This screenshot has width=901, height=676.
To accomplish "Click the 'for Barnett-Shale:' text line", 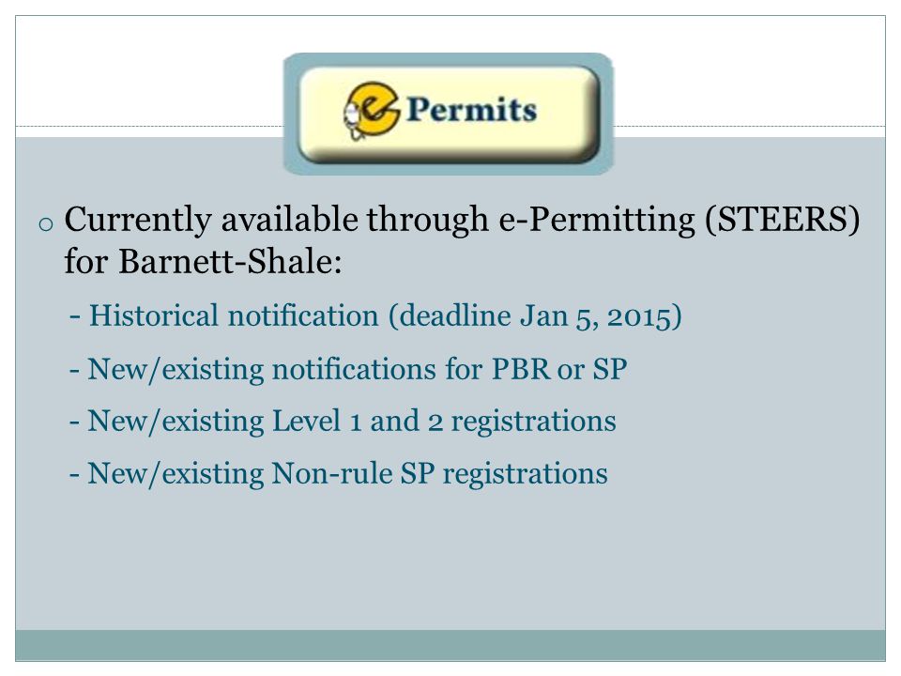I will coord(203,262).
